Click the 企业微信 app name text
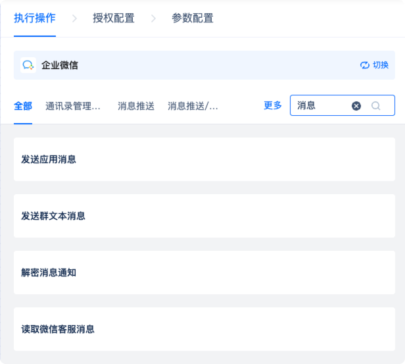405x364 pixels. click(60, 65)
